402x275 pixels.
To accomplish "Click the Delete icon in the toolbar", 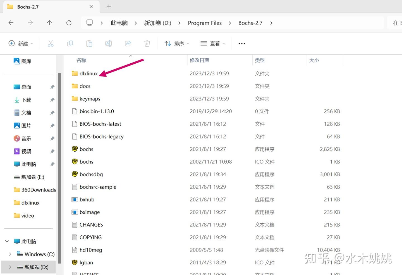I will pyautogui.click(x=147, y=43).
